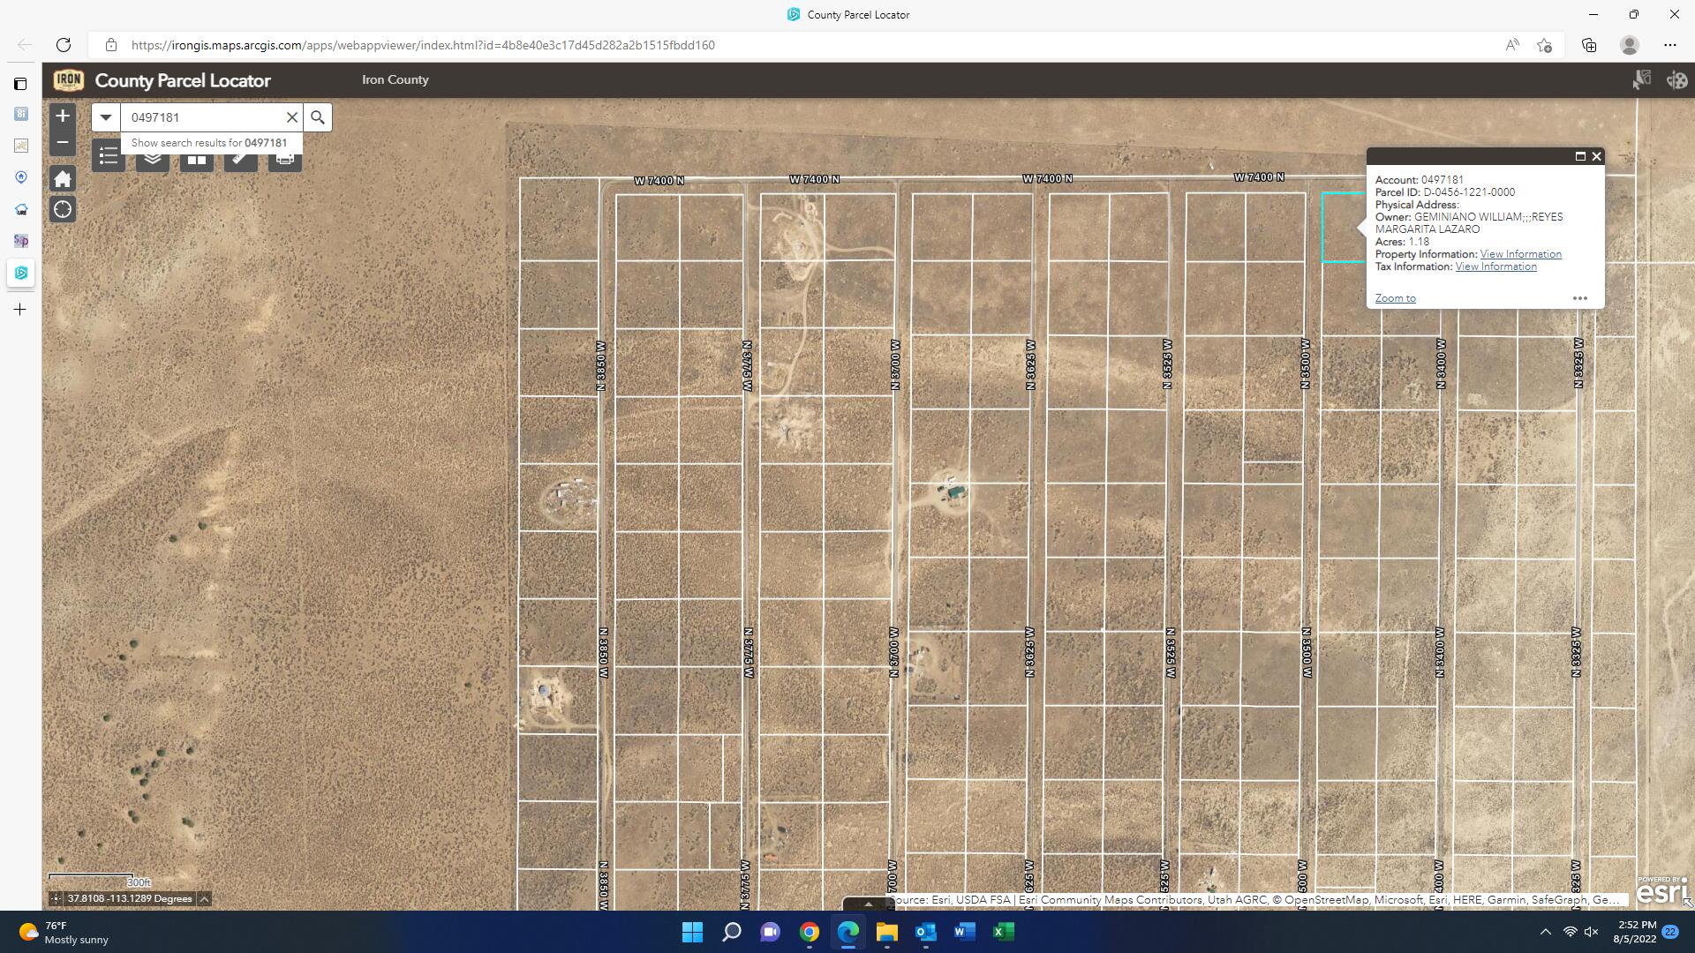Return to default extent with the Home button
Image resolution: width=1695 pixels, height=953 pixels.
[x=62, y=177]
